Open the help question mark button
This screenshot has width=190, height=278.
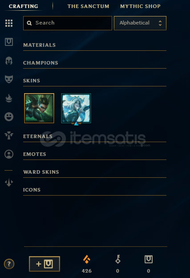tap(9, 264)
